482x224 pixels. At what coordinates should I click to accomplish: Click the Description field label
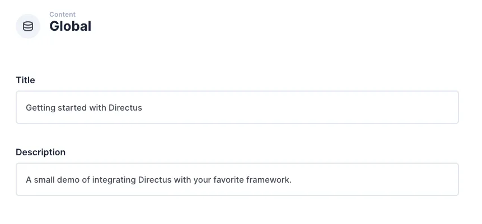coord(40,152)
